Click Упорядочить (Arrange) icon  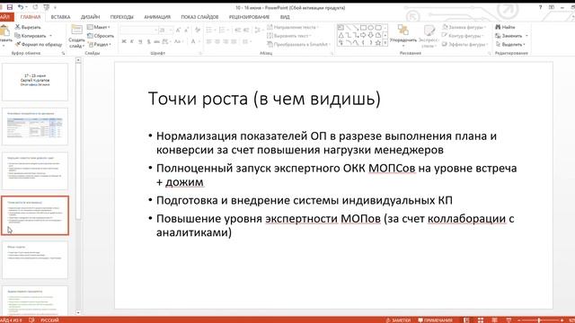point(403,31)
